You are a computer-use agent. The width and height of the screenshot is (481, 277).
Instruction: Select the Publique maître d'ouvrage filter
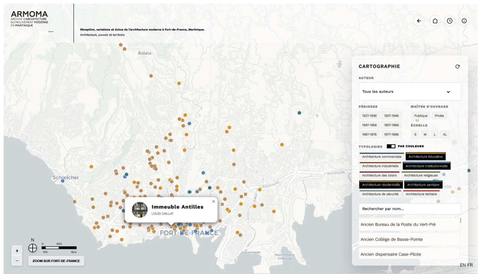tap(421, 116)
